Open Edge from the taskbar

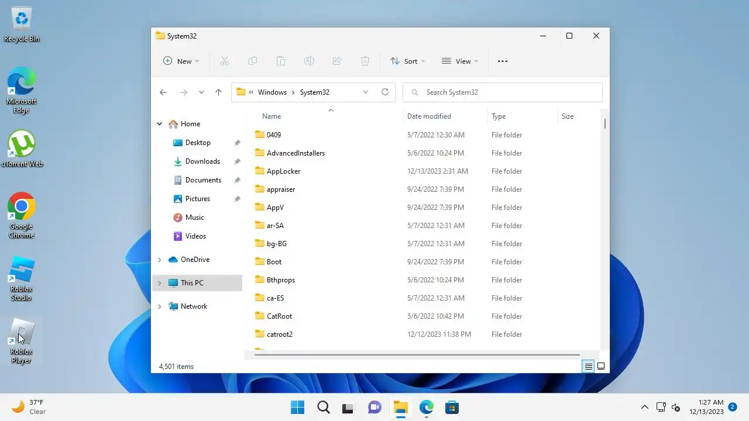click(x=426, y=407)
